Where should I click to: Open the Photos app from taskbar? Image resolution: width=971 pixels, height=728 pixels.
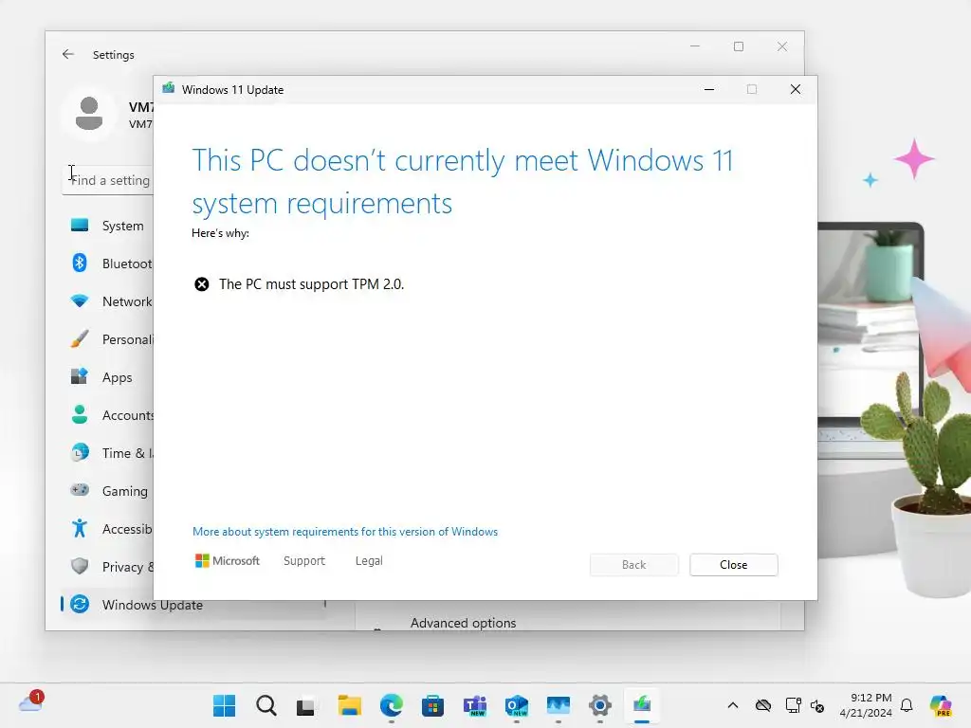(558, 705)
